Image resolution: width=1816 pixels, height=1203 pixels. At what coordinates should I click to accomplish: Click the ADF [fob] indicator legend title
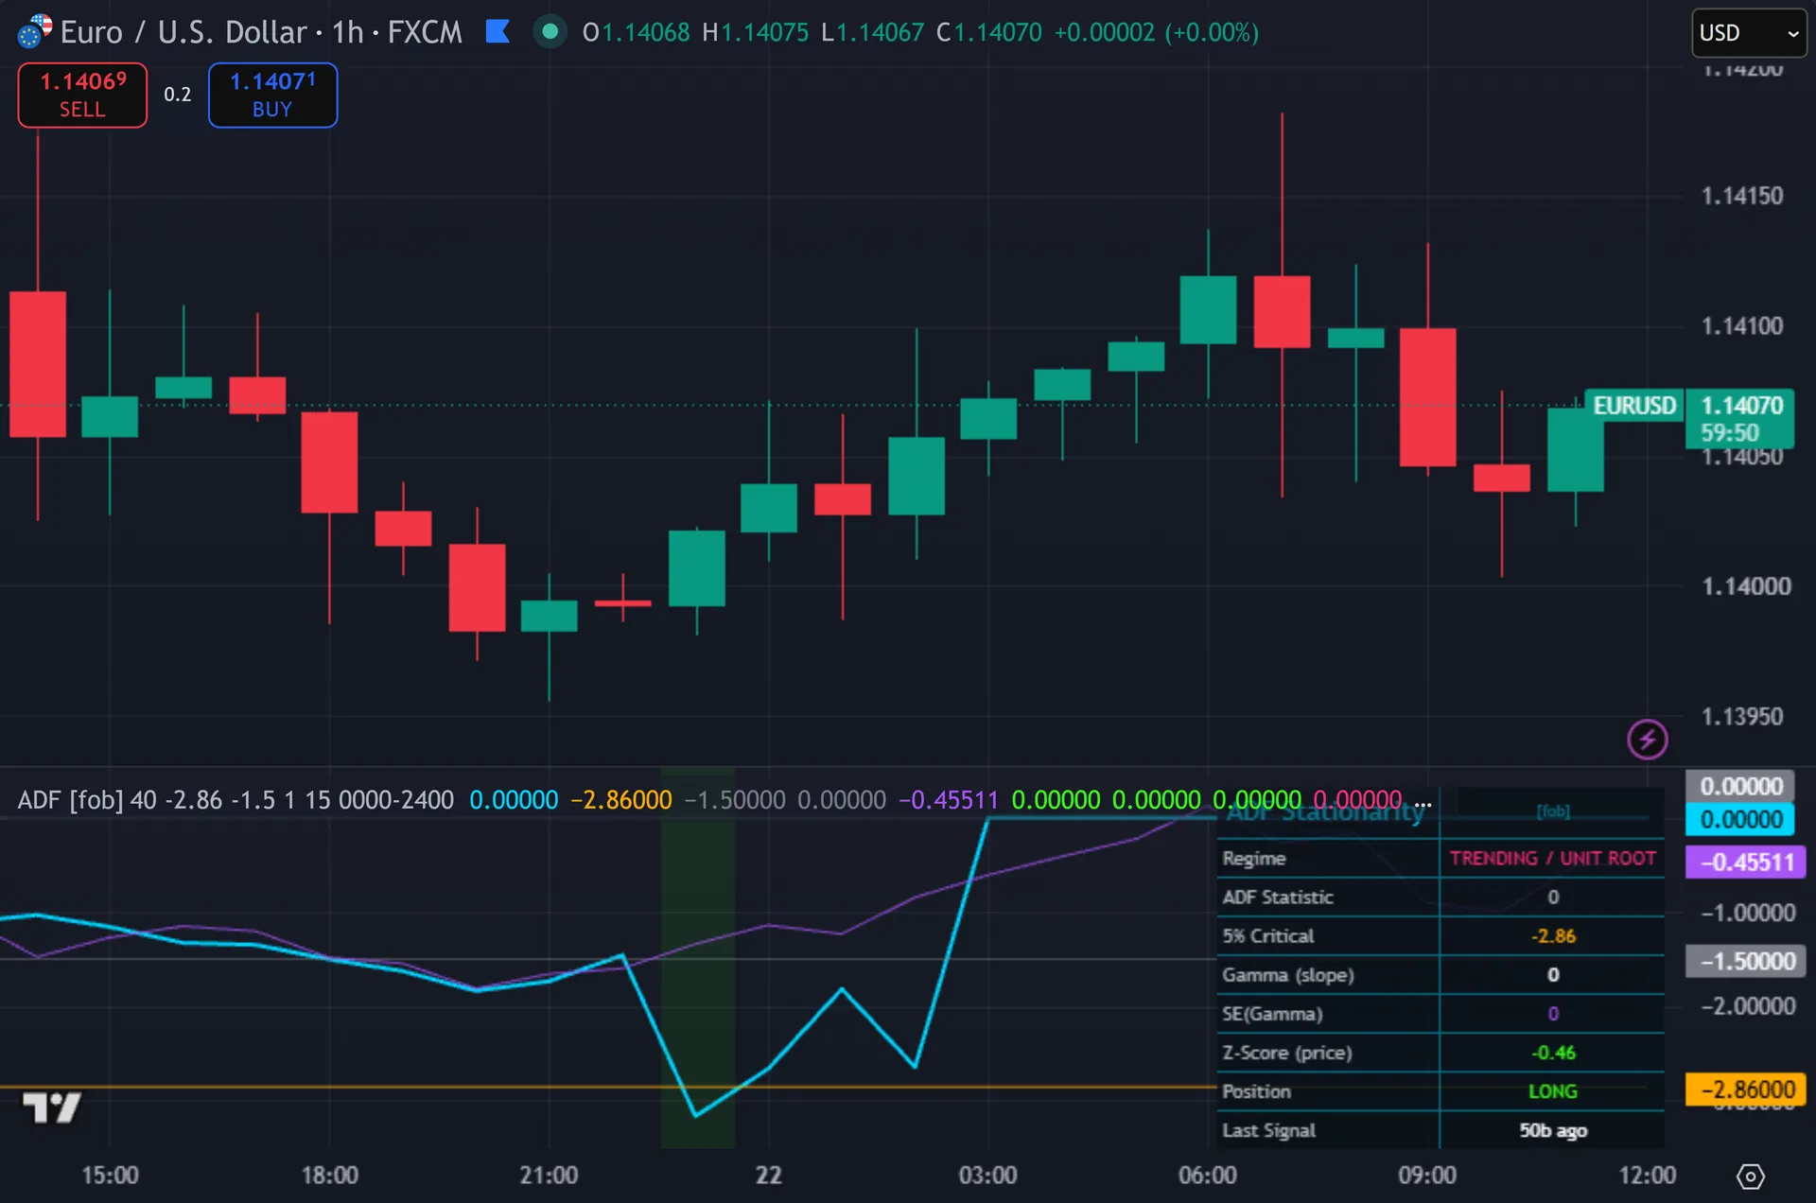70,800
